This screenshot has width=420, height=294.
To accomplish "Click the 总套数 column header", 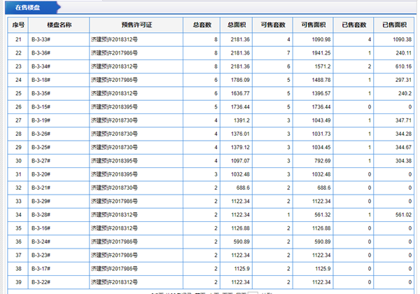I will (x=202, y=25).
